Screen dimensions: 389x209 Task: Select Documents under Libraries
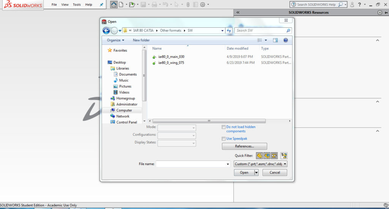(x=128, y=74)
